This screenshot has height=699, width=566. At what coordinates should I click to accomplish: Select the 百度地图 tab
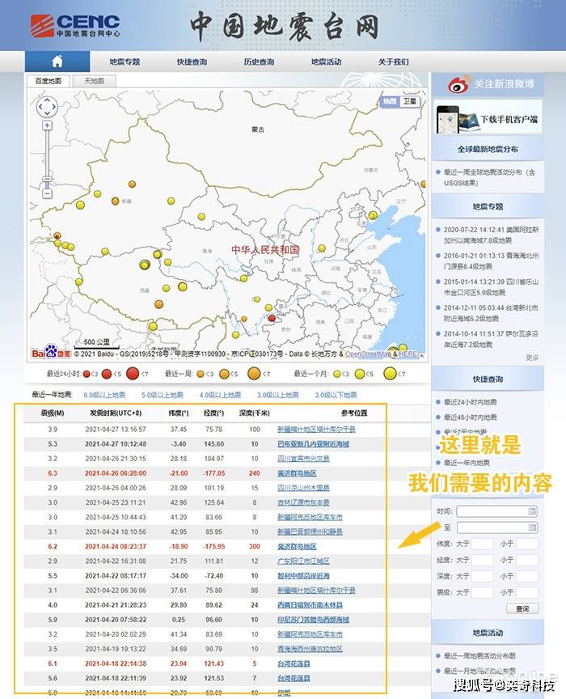coord(49,81)
